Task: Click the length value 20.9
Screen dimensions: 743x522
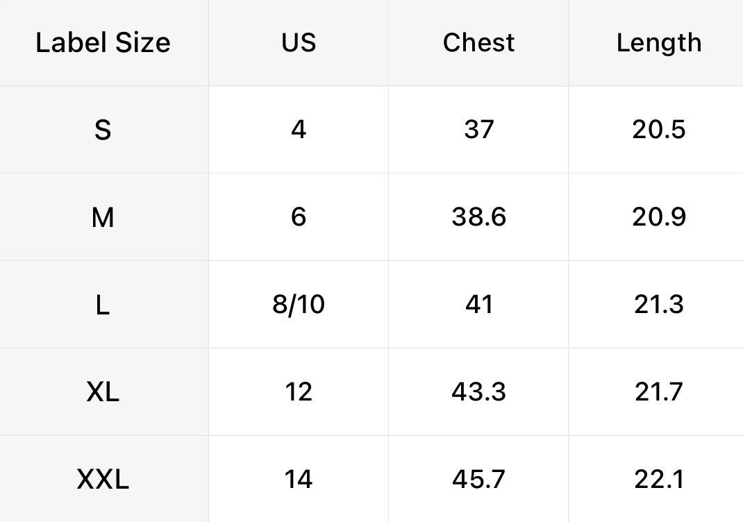Action: click(659, 217)
